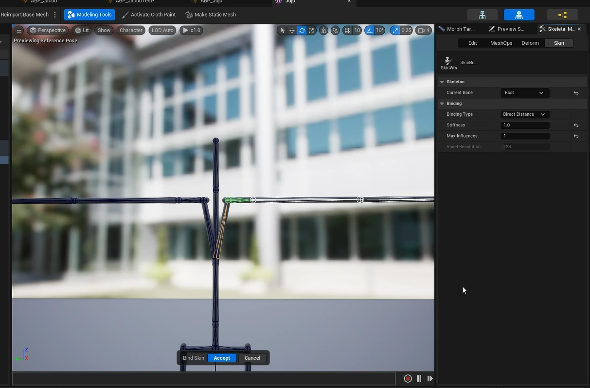The height and width of the screenshot is (388, 590).
Task: Open the Binding Type dropdown
Action: pyautogui.click(x=524, y=114)
